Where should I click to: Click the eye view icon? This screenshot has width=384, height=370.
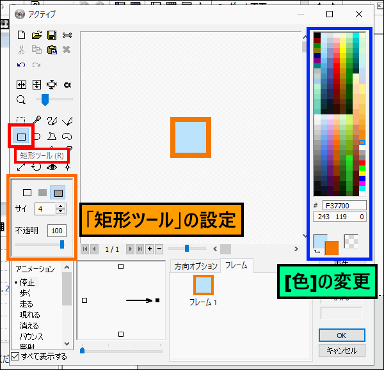(x=52, y=167)
